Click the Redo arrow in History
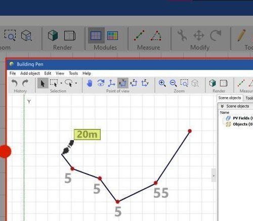 tap(25, 83)
